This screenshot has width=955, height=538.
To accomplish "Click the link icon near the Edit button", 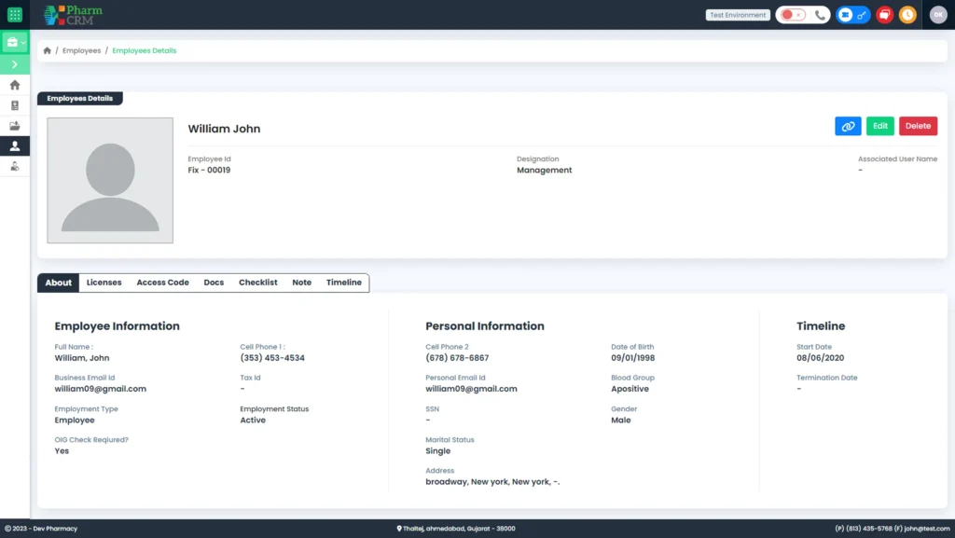I will (848, 125).
